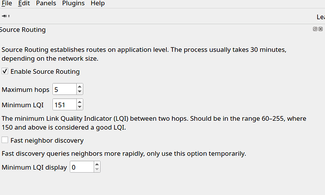Disable the Enable Source Routing checkbox

[5, 71]
